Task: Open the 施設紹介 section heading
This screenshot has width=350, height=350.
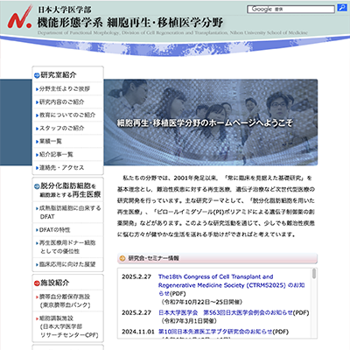Action: 55,283
